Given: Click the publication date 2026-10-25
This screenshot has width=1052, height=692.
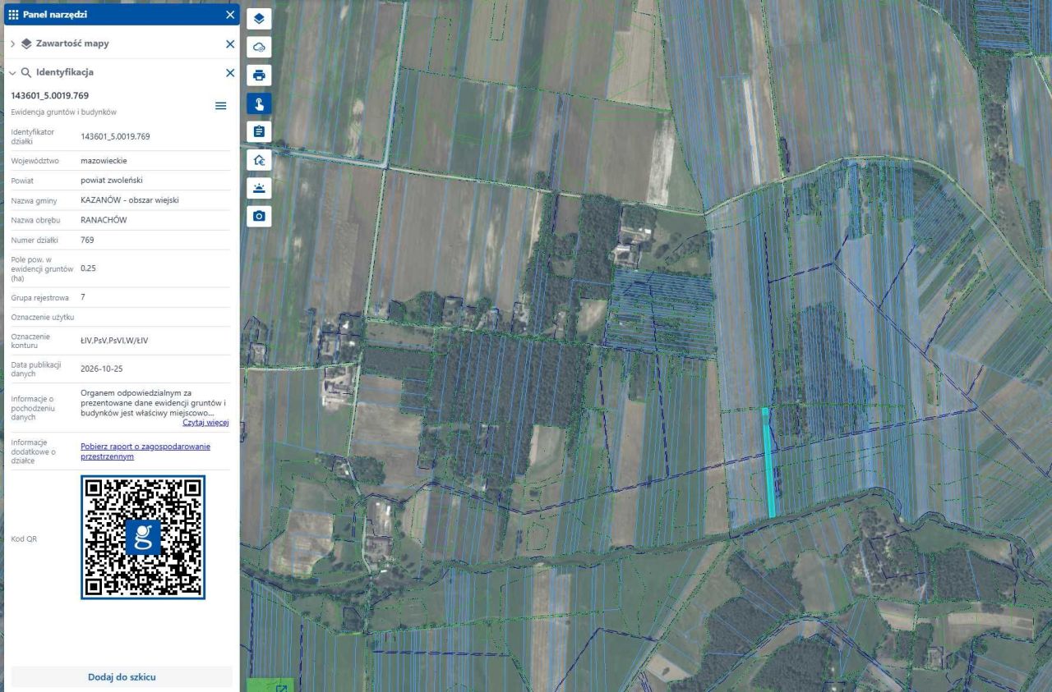Looking at the screenshot, I should pyautogui.click(x=102, y=369).
